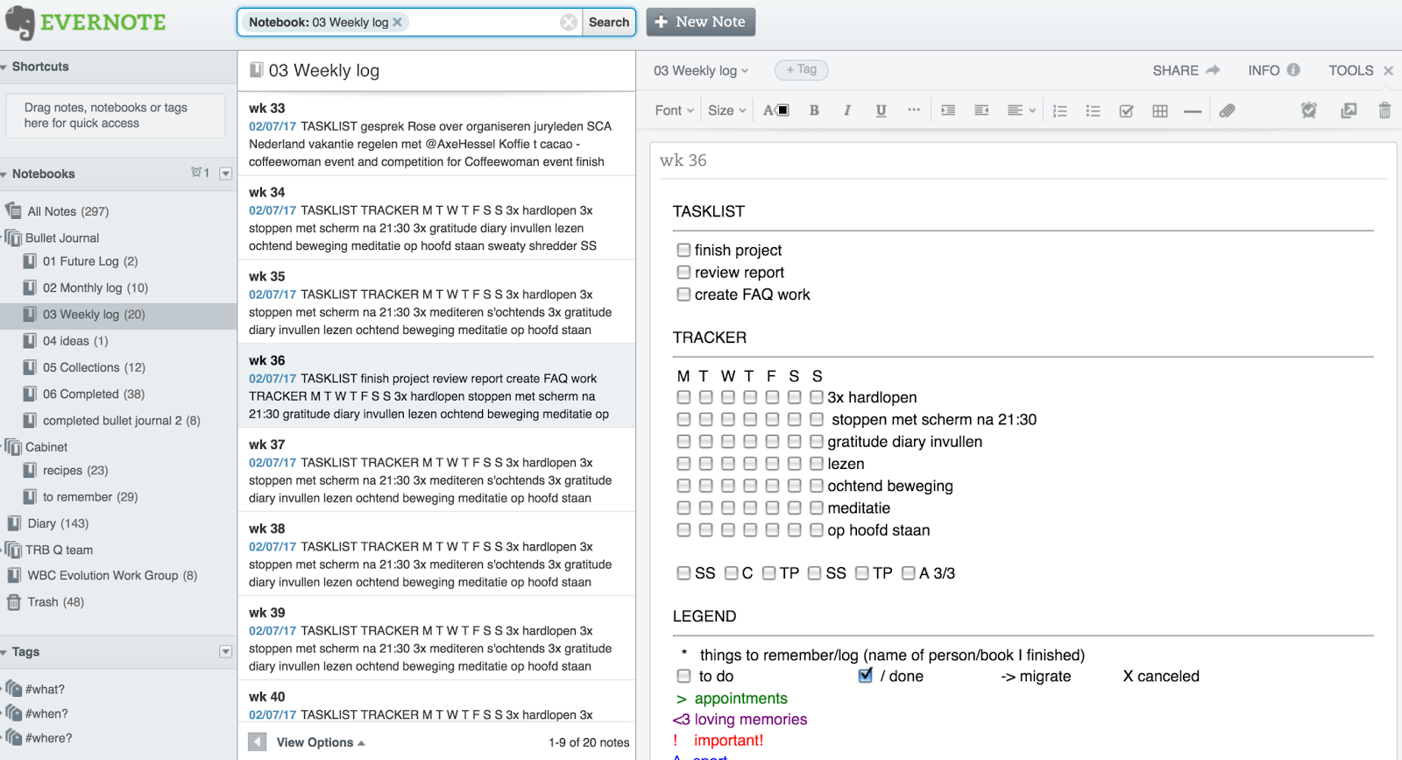The height and width of the screenshot is (760, 1402).
Task: Delete the note with the trash icon
Action: [x=1384, y=110]
